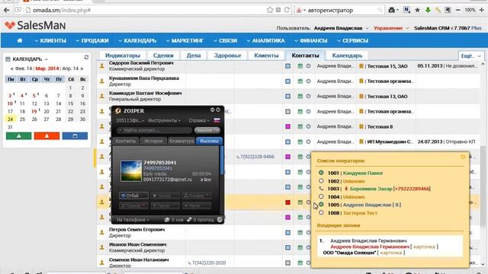
Task: Click the Zoiper Найти контакт search field
Action: 155,130
